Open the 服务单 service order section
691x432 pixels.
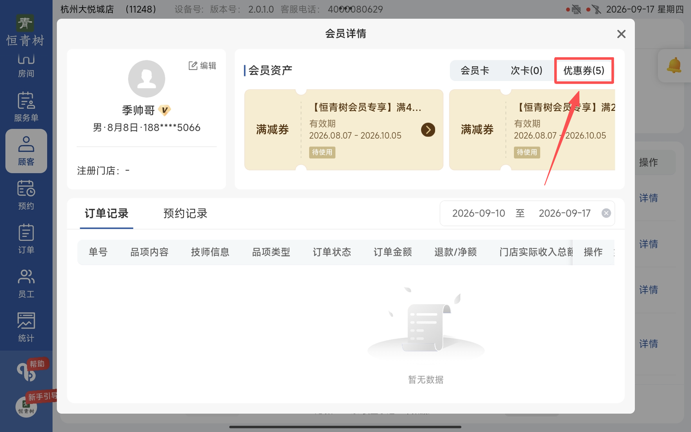coord(26,107)
